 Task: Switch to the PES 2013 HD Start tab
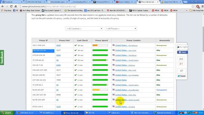click(35, 2)
